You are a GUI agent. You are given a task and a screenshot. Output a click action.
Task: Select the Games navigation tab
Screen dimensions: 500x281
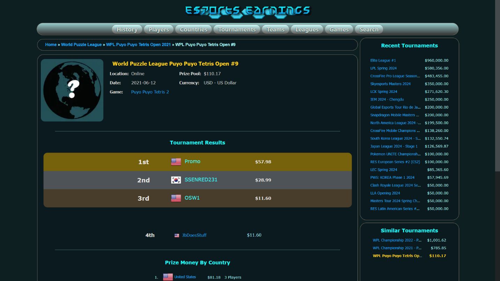click(339, 29)
